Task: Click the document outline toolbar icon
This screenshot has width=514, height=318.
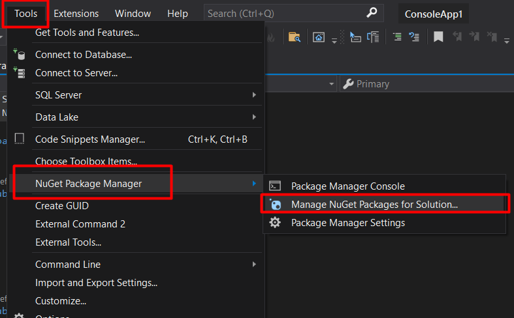Action: tap(373, 37)
